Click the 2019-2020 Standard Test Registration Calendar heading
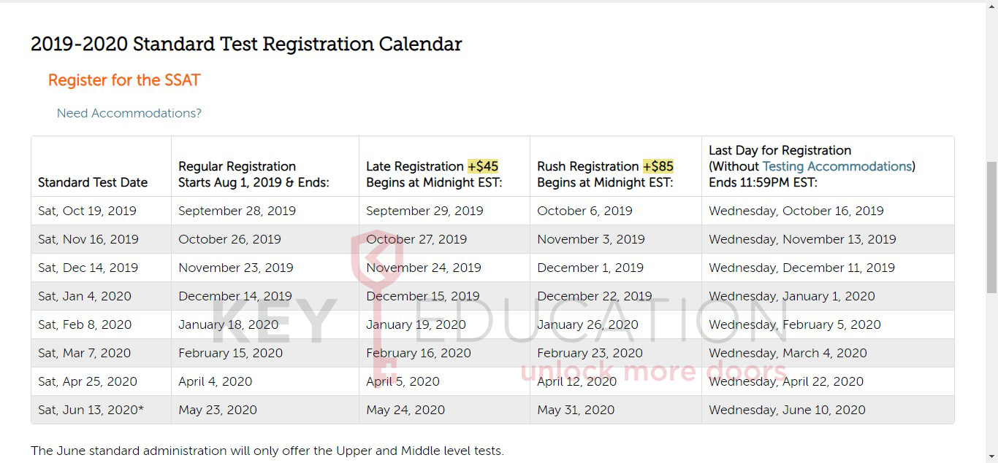 tap(246, 44)
